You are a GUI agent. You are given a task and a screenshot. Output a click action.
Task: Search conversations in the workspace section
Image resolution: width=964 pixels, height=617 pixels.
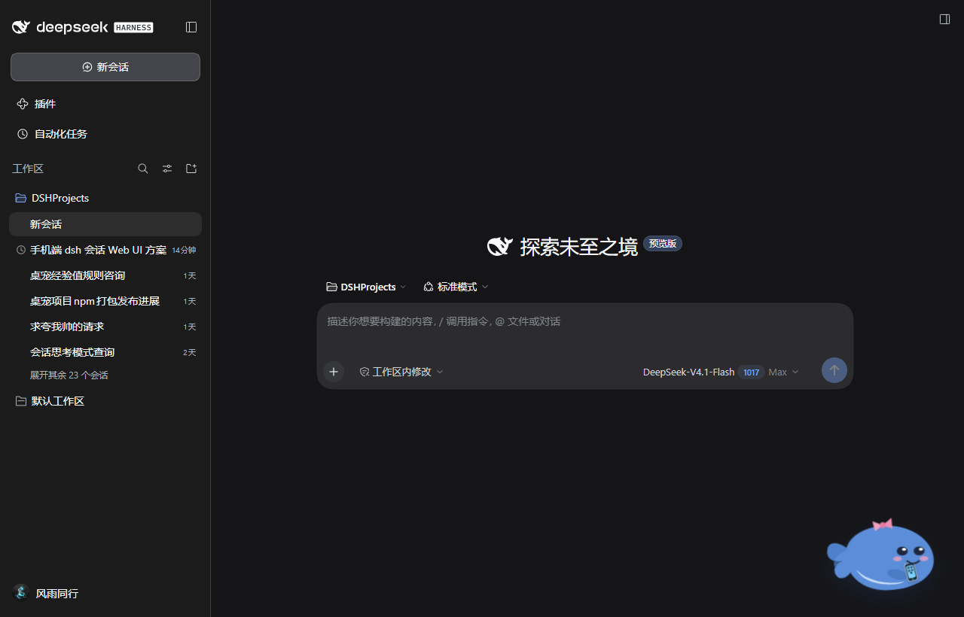click(143, 169)
